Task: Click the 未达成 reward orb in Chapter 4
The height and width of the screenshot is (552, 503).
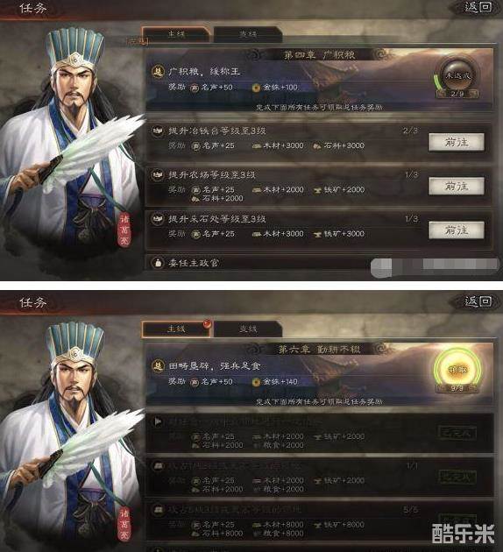Action: pos(457,75)
